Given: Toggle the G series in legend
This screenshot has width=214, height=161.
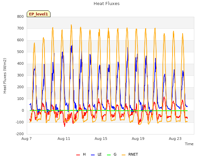Looking at the screenshot, I should (112, 154).
